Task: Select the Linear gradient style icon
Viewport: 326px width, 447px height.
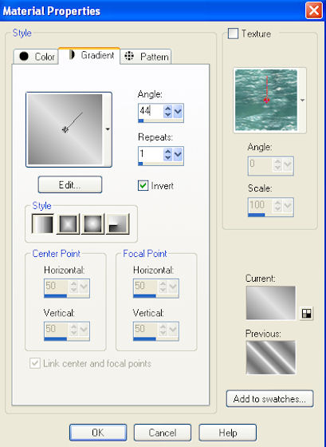Action: click(x=43, y=223)
